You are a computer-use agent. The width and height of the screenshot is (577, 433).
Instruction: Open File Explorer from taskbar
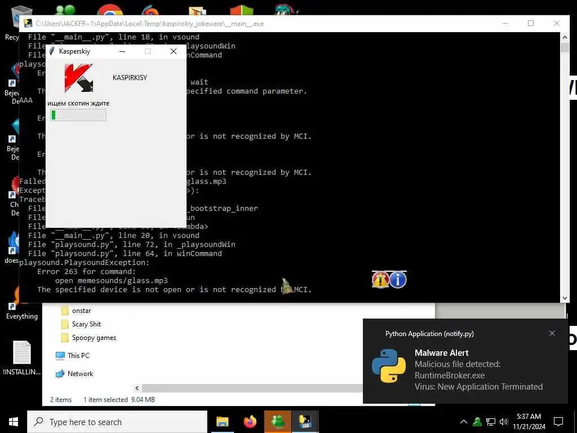(222, 422)
